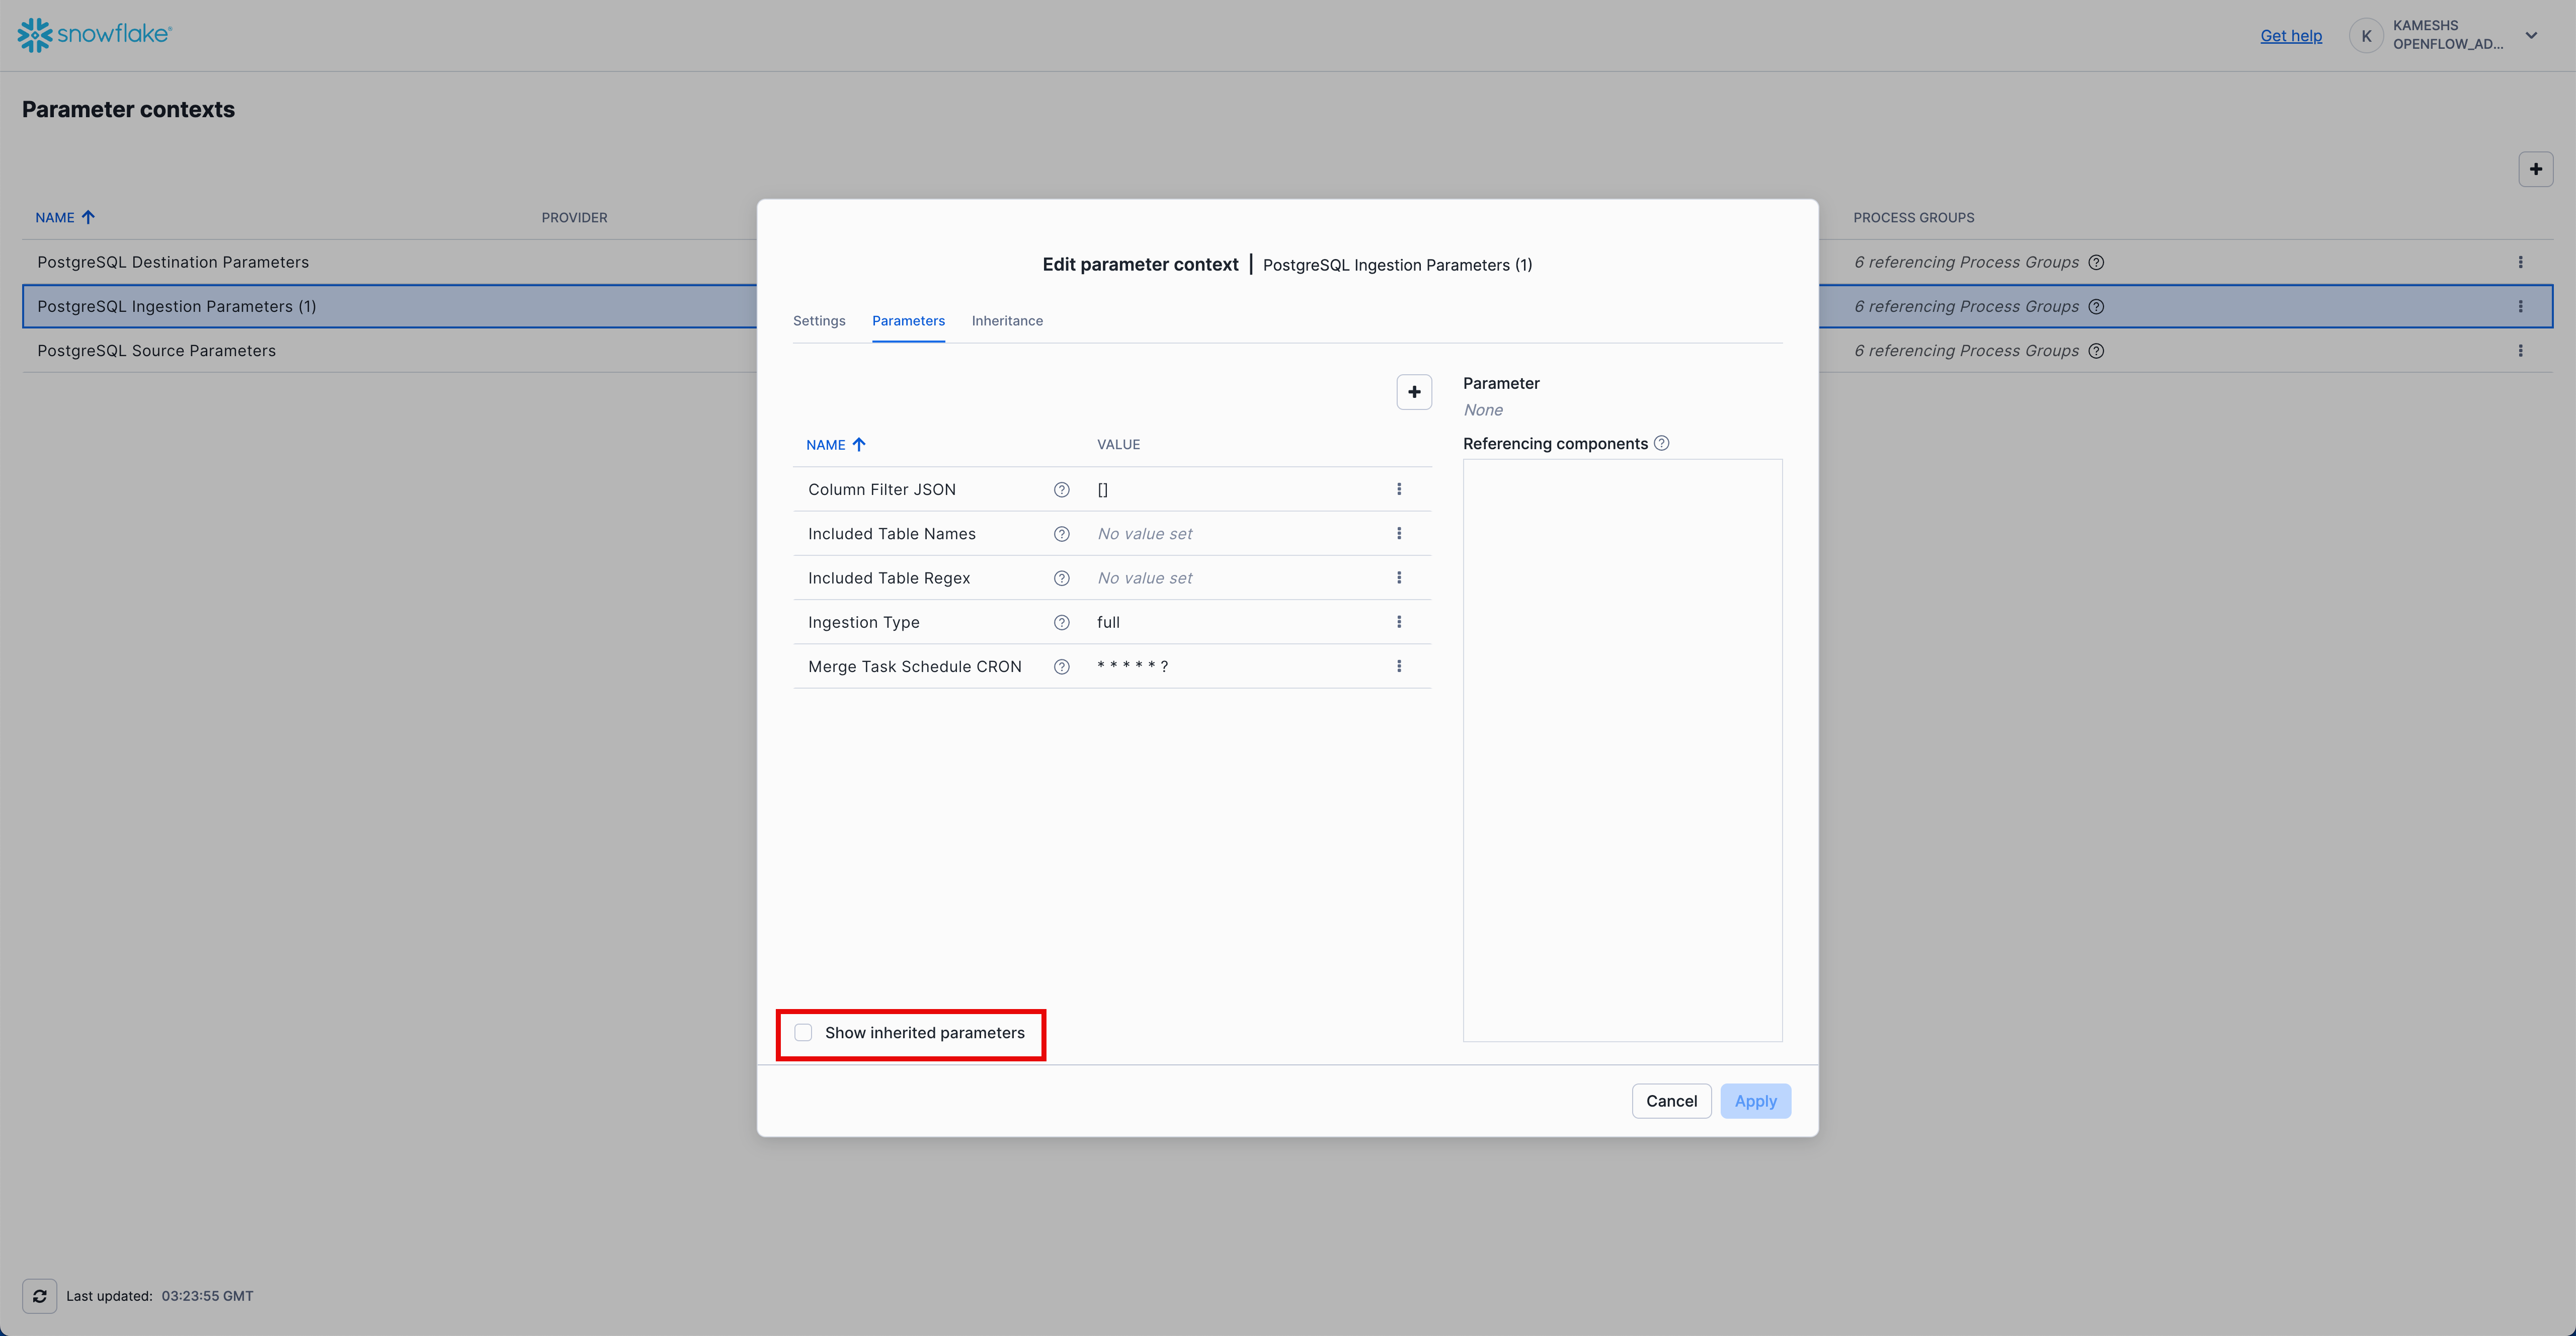Click help icon beside Referencing components
This screenshot has height=1336, width=2576.
(1661, 443)
